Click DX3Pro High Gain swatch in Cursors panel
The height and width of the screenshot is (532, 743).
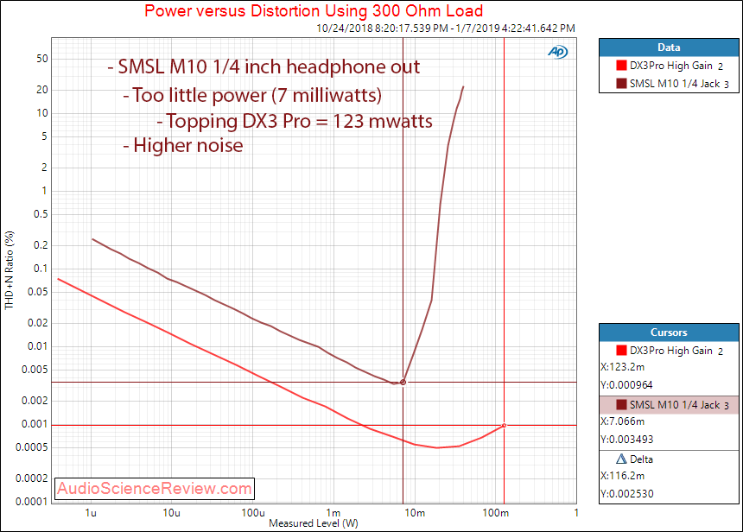(621, 350)
